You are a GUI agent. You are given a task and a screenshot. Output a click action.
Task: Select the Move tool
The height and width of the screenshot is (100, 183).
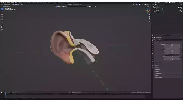(x=2, y=14)
